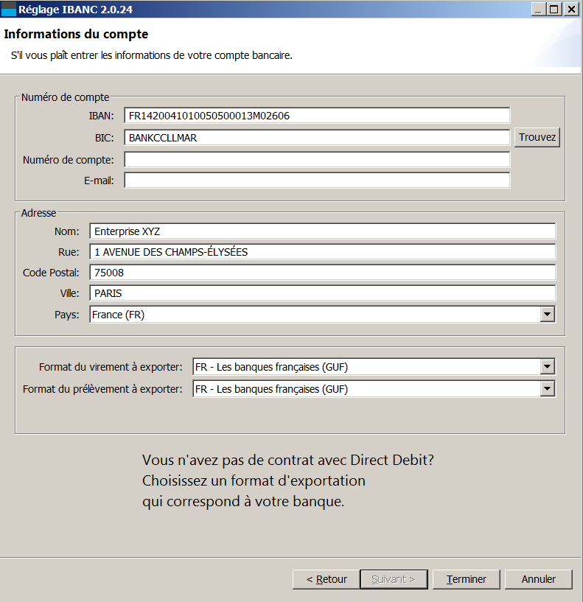
Task: Click the greyed-out Suivant button
Action: [x=394, y=579]
